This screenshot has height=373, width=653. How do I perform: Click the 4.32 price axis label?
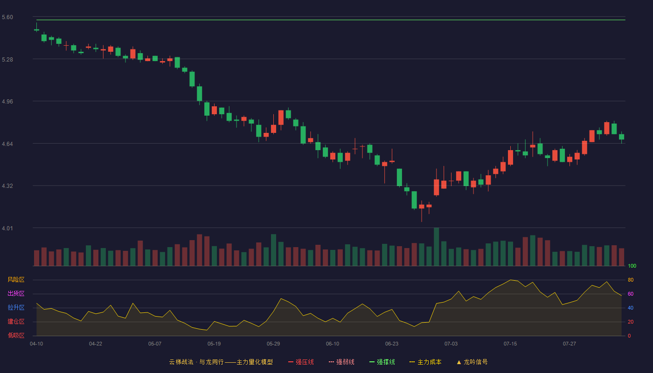[x=7, y=186]
